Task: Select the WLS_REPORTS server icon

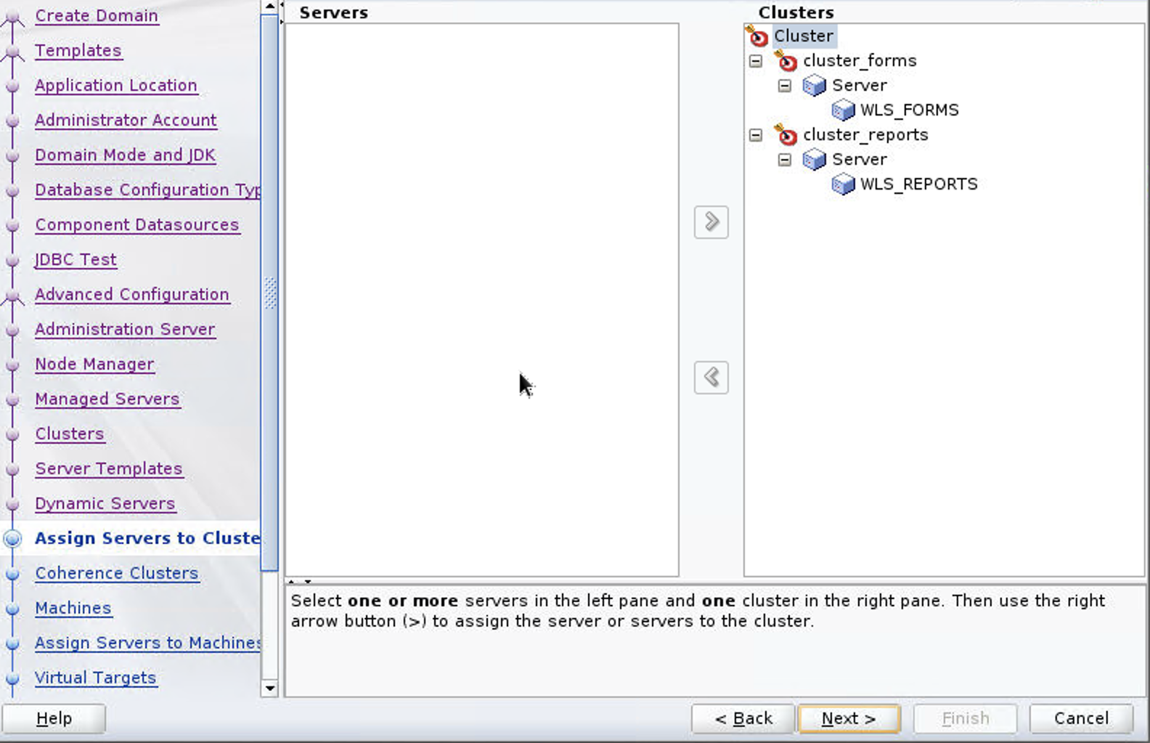Action: pos(843,184)
